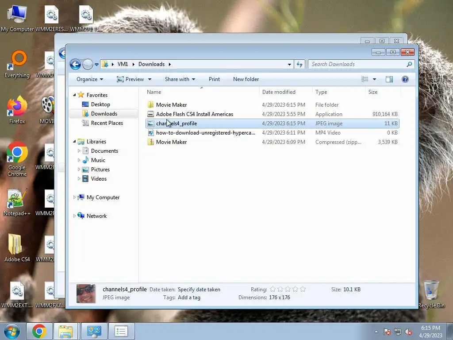
Task: Refresh the Downloads folder view
Action: (299, 64)
